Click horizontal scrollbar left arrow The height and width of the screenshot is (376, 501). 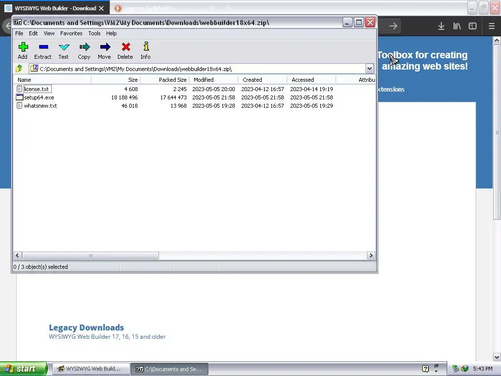18,255
